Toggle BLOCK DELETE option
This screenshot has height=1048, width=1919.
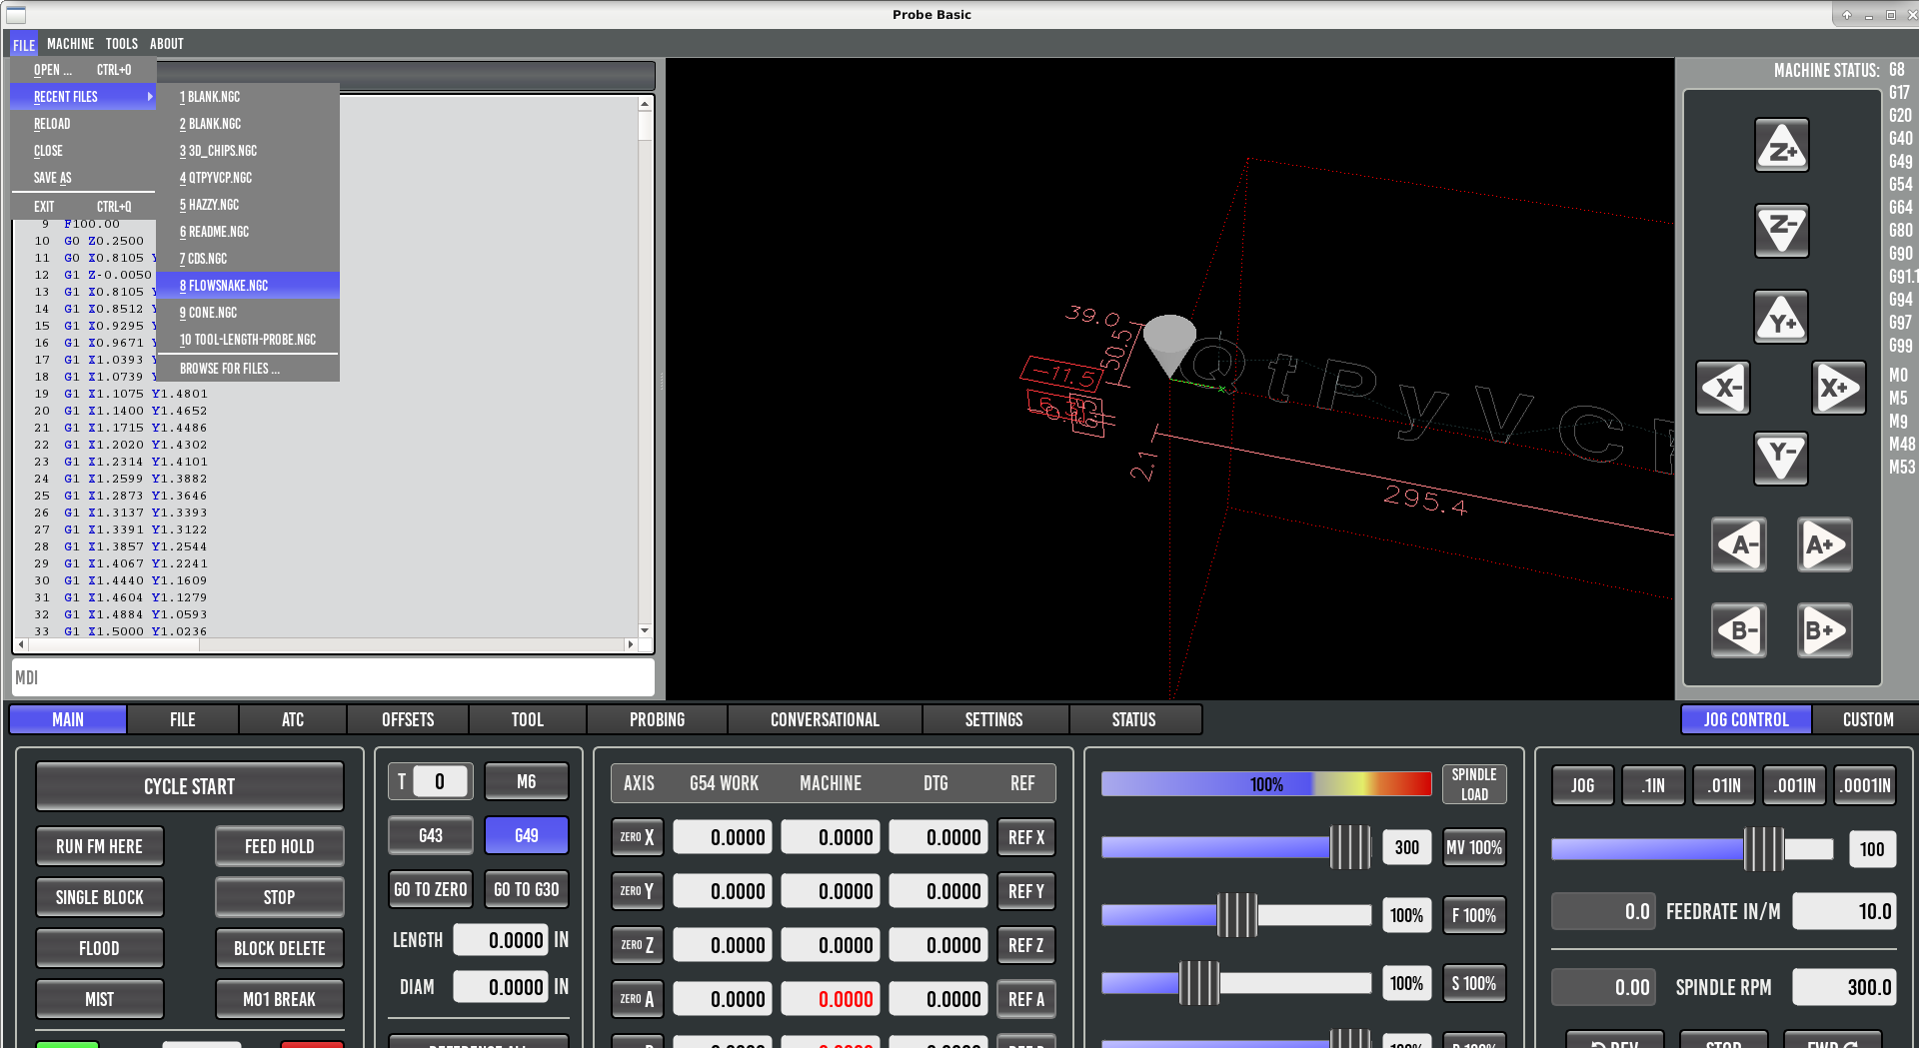point(280,948)
